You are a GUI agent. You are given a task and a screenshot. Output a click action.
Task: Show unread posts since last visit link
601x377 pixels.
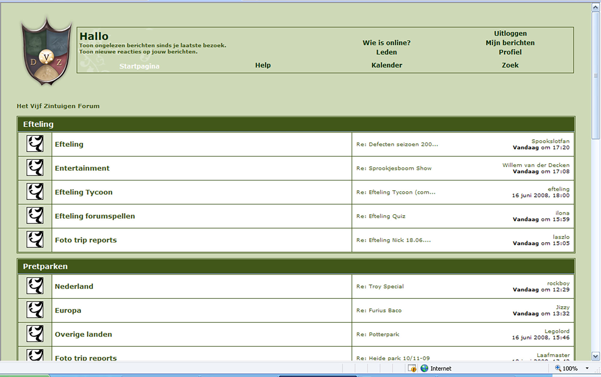point(153,46)
